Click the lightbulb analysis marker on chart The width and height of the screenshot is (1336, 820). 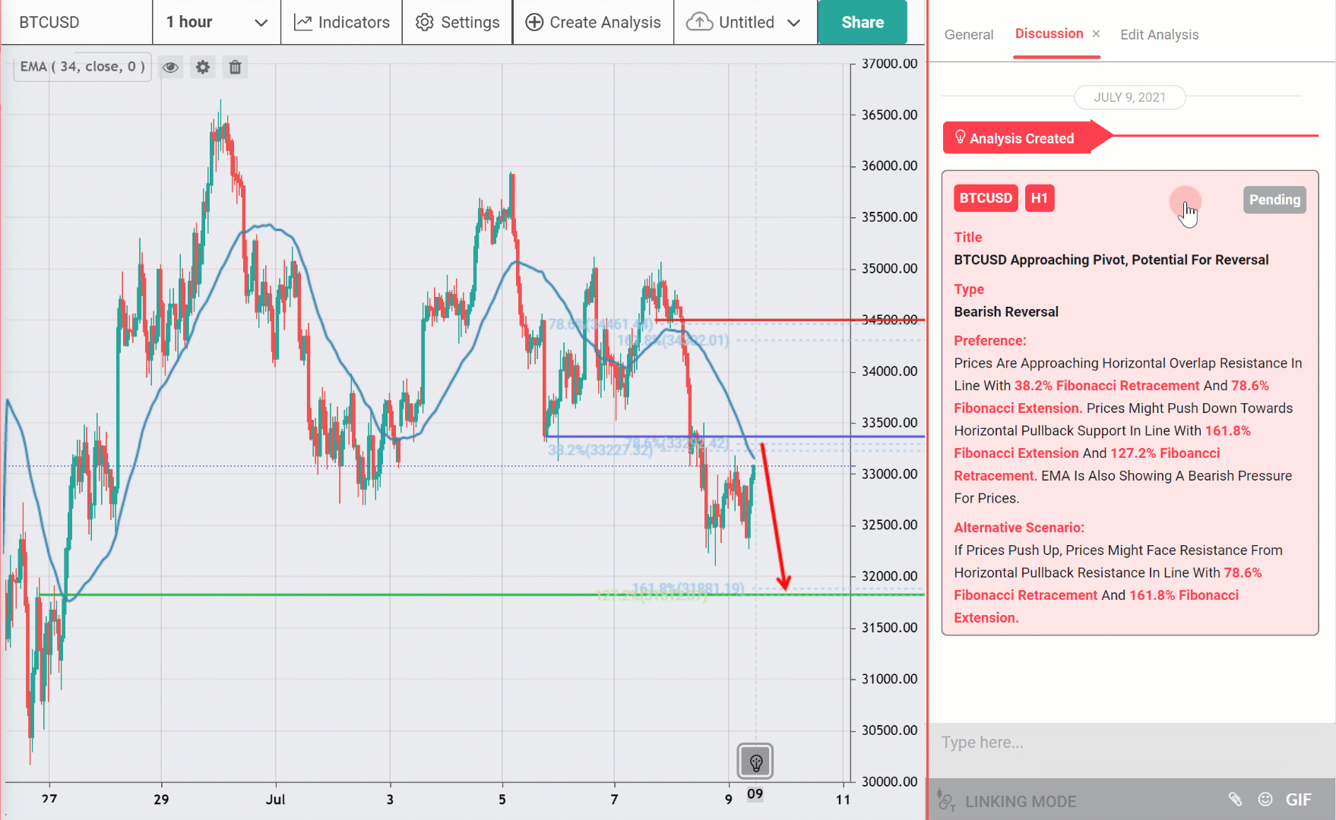(x=755, y=762)
